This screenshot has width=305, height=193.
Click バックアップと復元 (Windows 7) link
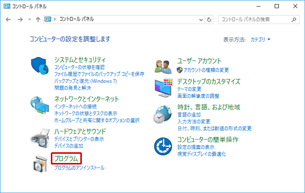pos(85,81)
